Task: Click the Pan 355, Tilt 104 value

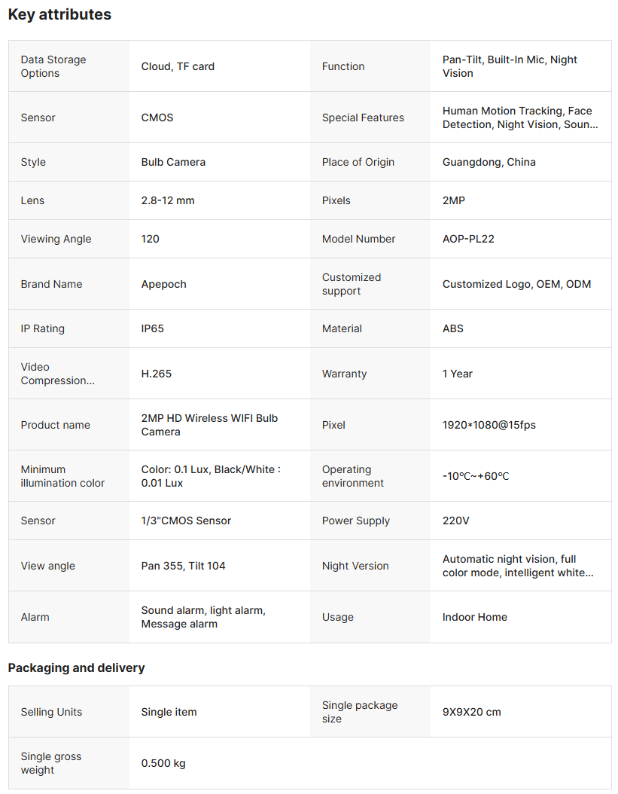Action: click(x=183, y=566)
